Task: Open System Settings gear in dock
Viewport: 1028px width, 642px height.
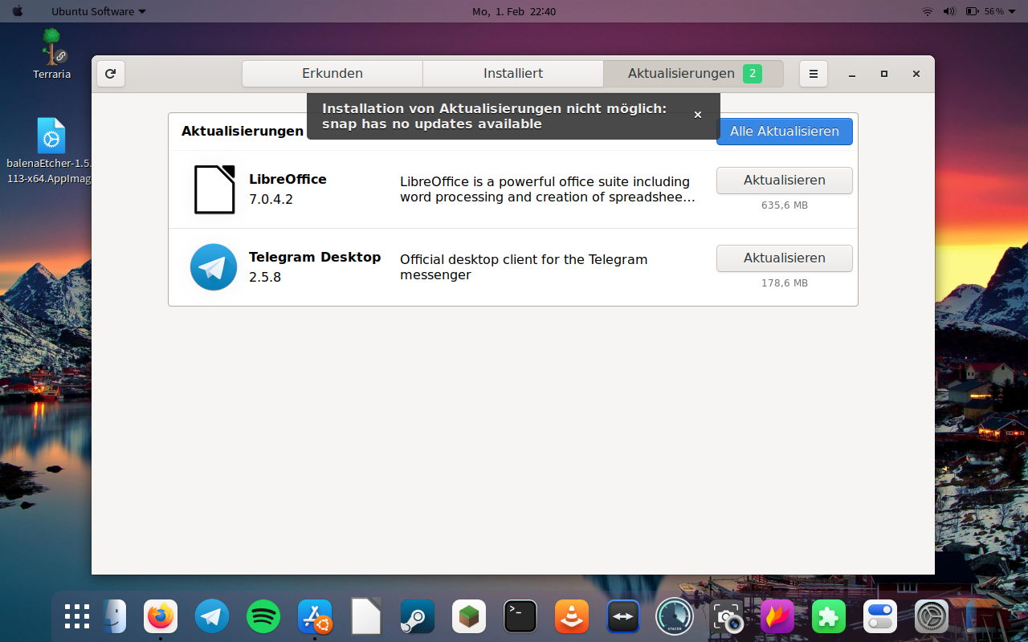Action: [932, 616]
